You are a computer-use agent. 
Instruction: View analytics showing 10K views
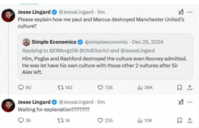[140, 120]
